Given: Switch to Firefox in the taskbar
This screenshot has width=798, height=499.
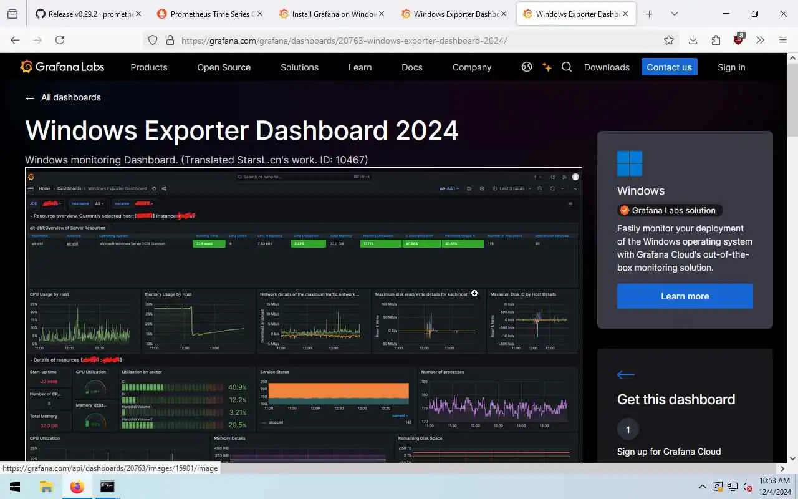Looking at the screenshot, I should 77,487.
